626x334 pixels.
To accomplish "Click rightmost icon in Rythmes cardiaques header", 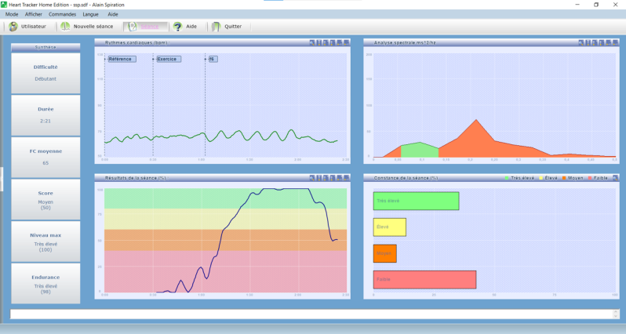I will pos(346,42).
